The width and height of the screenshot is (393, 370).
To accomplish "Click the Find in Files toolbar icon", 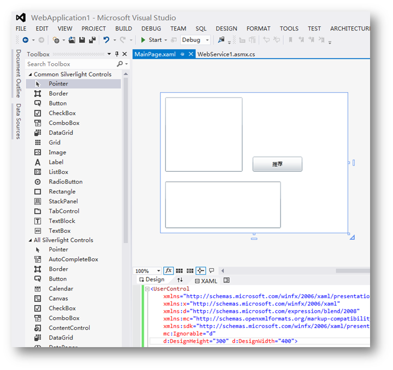I will click(x=221, y=40).
